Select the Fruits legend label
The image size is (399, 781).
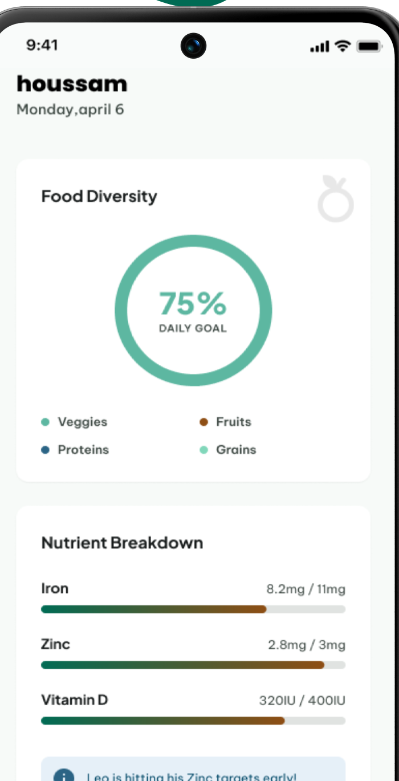234,422
